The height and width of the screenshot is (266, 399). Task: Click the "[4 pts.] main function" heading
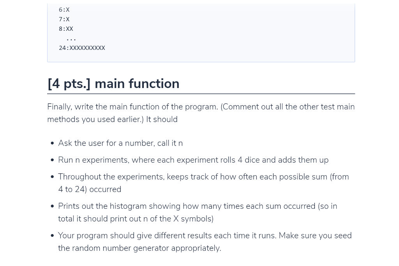point(113,84)
